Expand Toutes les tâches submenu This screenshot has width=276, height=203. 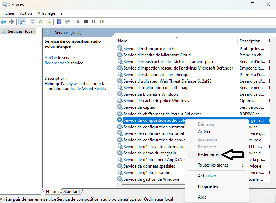(x=217, y=165)
